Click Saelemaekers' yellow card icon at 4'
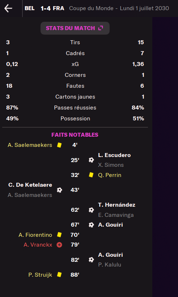The width and height of the screenshot is (178, 297). [59, 145]
